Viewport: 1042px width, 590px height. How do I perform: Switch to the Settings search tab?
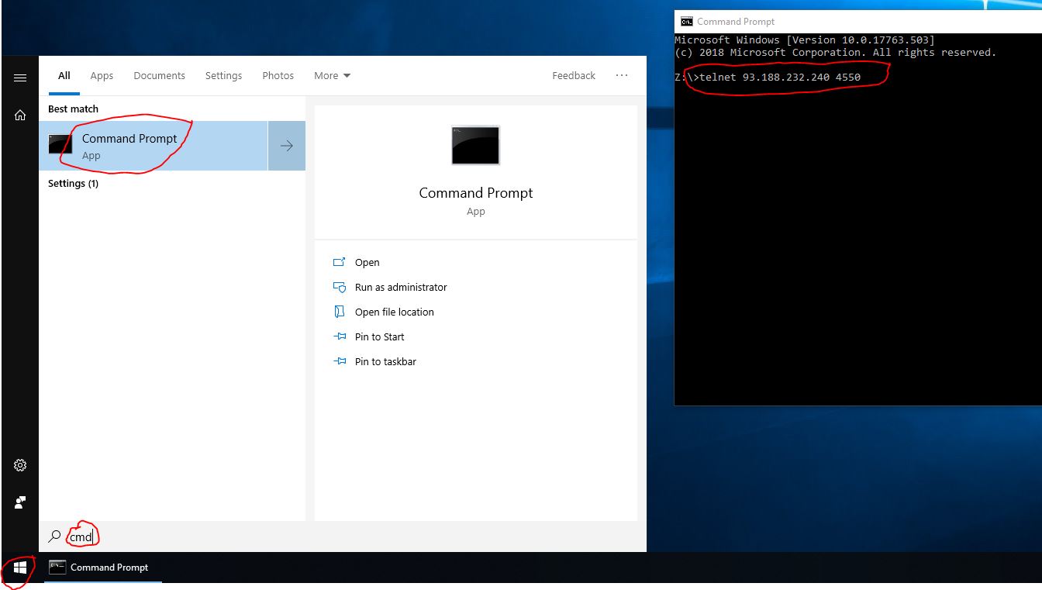click(x=223, y=75)
